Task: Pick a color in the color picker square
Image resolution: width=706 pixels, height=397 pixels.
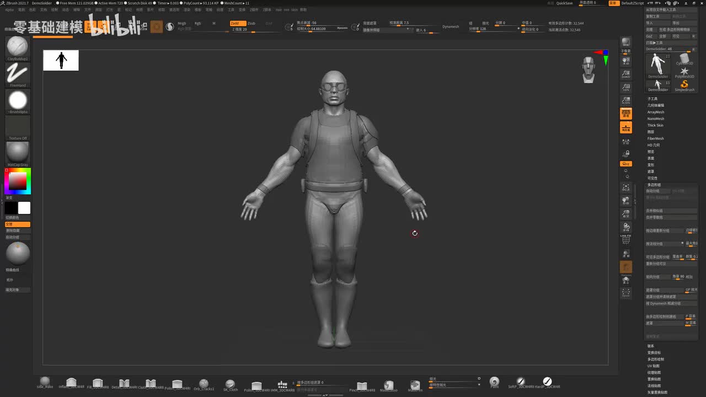Action: point(18,181)
